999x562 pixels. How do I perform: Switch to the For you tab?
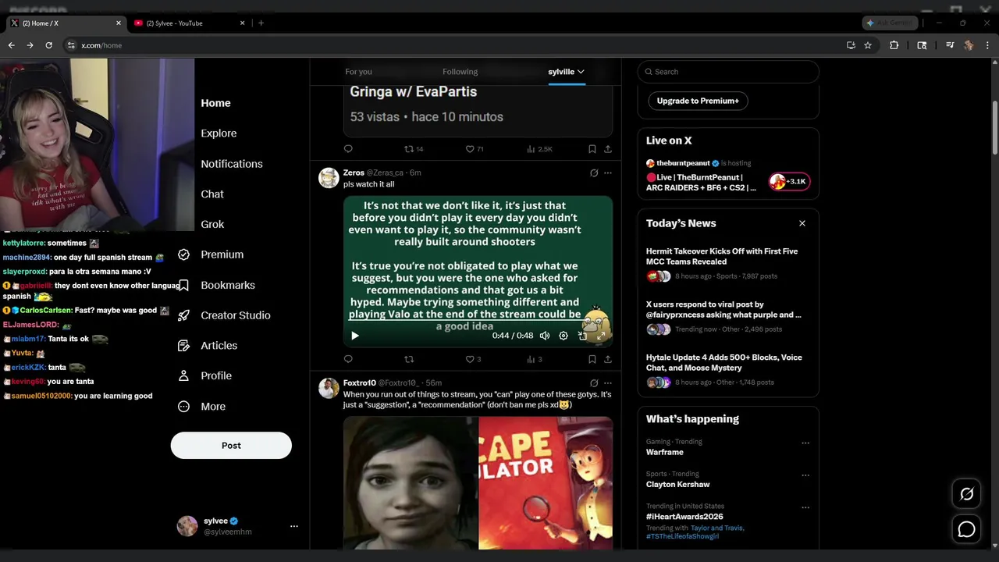tap(358, 72)
